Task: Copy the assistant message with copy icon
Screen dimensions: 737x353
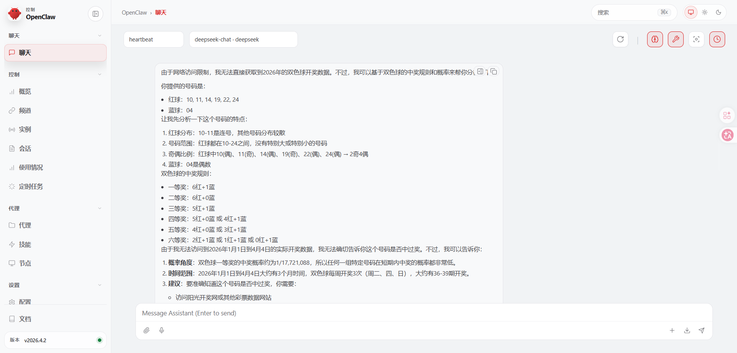Action: click(x=494, y=72)
